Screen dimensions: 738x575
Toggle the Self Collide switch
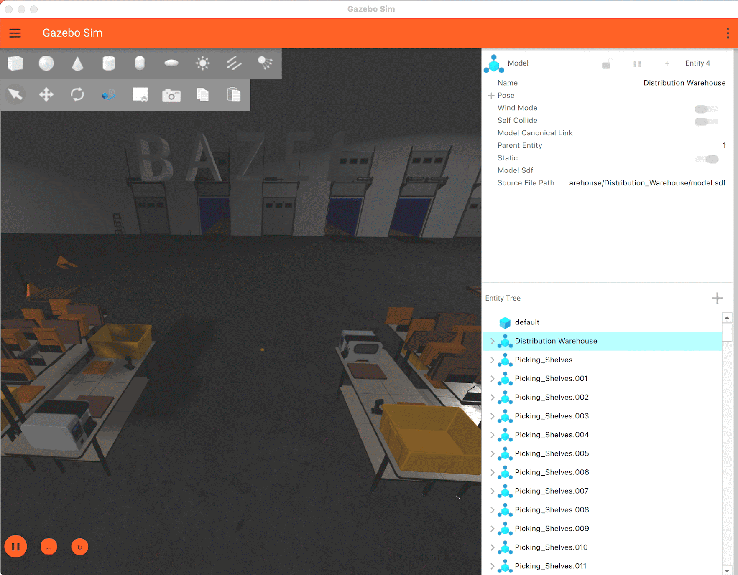pyautogui.click(x=706, y=122)
